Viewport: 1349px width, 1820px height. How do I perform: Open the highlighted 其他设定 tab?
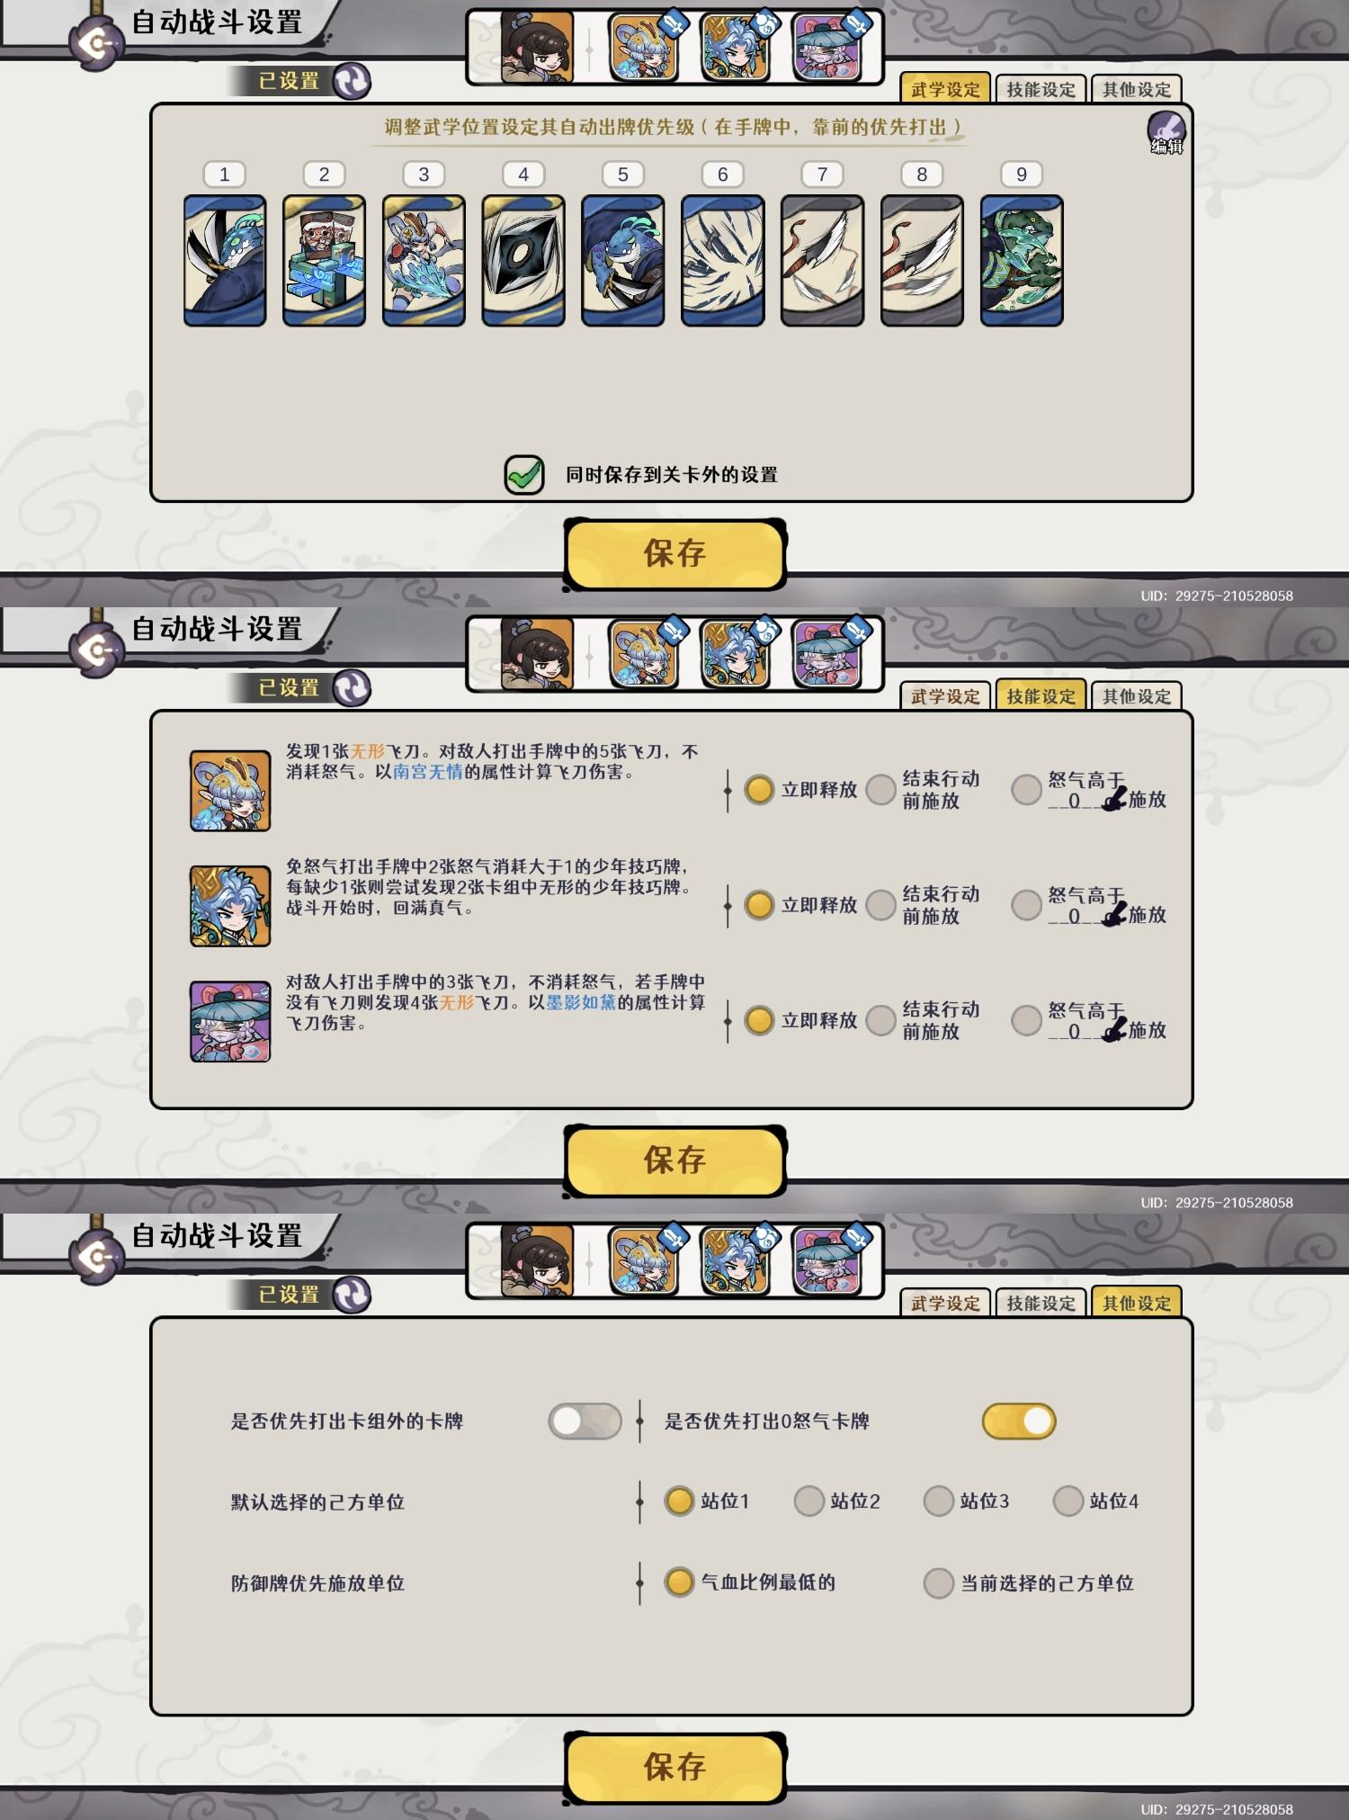coord(1137,1303)
